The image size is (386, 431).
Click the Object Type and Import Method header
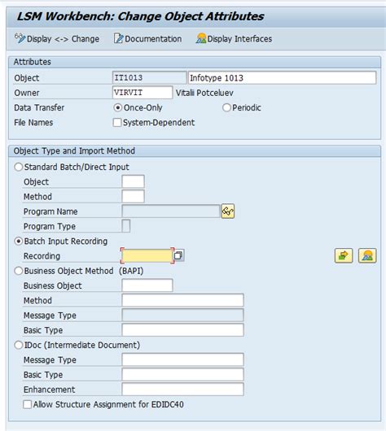point(195,151)
